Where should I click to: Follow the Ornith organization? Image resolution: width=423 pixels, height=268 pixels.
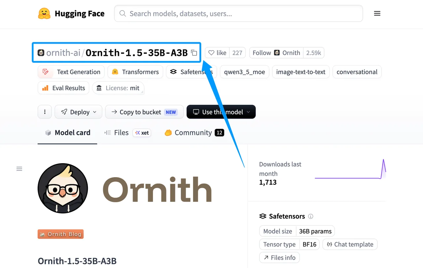point(276,53)
